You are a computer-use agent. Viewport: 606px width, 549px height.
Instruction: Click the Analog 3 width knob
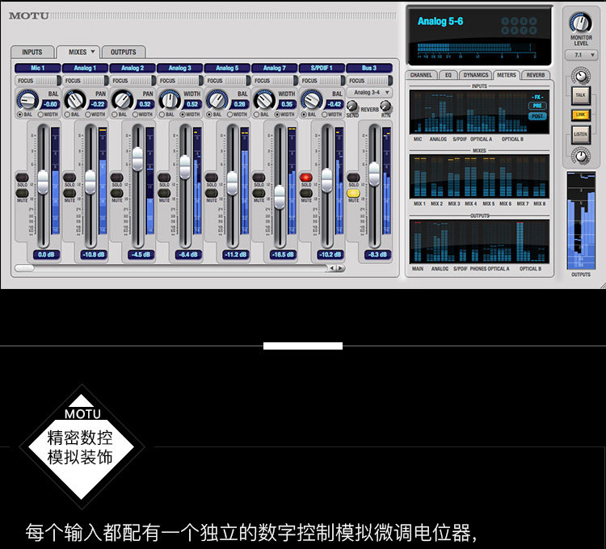pyautogui.click(x=170, y=100)
